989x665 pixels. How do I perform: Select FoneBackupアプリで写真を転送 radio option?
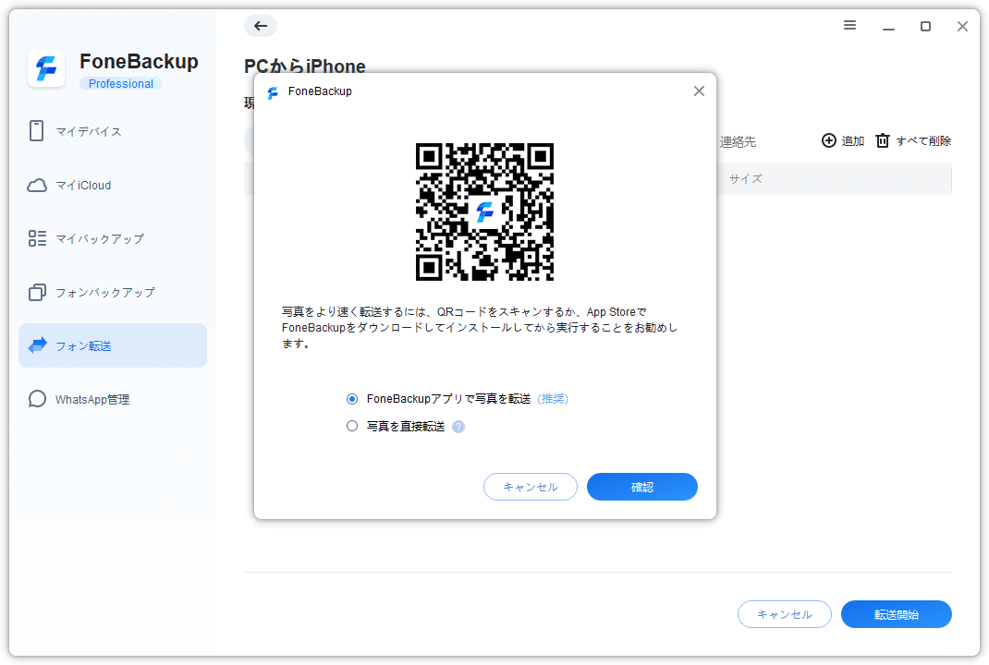(x=352, y=399)
